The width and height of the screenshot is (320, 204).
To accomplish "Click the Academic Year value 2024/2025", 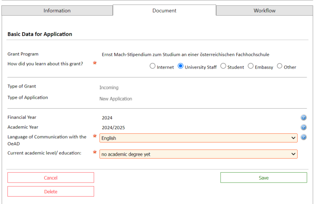I will click(x=113, y=128).
